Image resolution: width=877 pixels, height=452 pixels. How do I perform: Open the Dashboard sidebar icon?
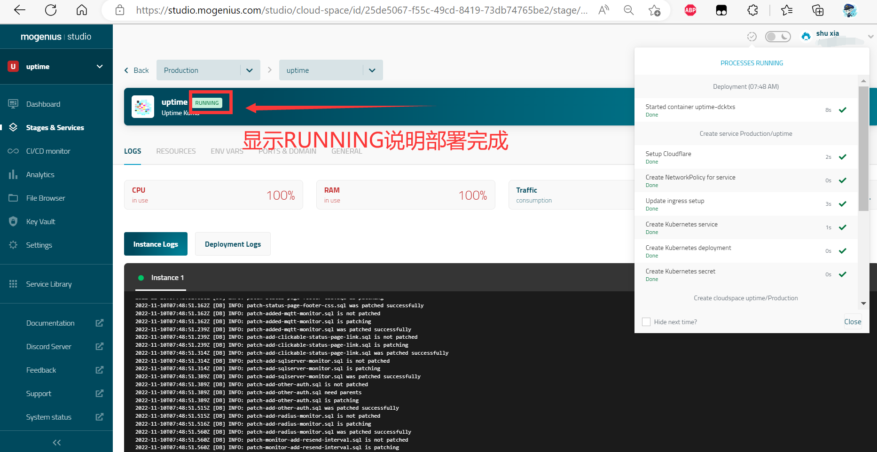(x=13, y=104)
